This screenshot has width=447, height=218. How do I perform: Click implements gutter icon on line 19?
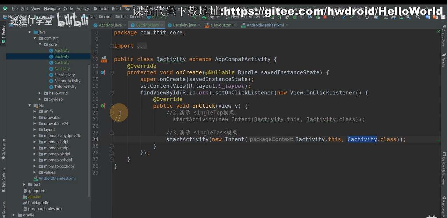pyautogui.click(x=103, y=106)
